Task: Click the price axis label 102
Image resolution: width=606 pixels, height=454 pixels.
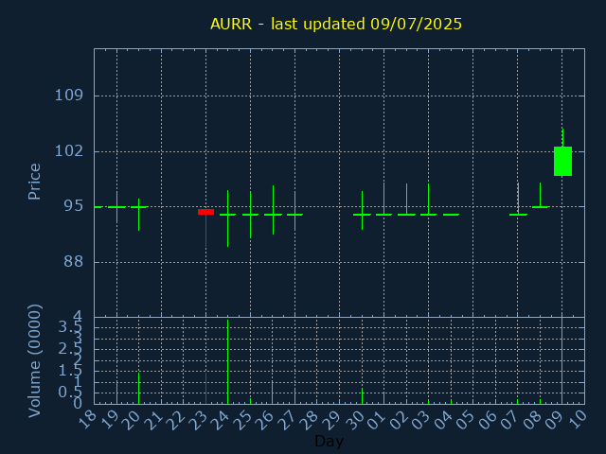Action: point(69,150)
